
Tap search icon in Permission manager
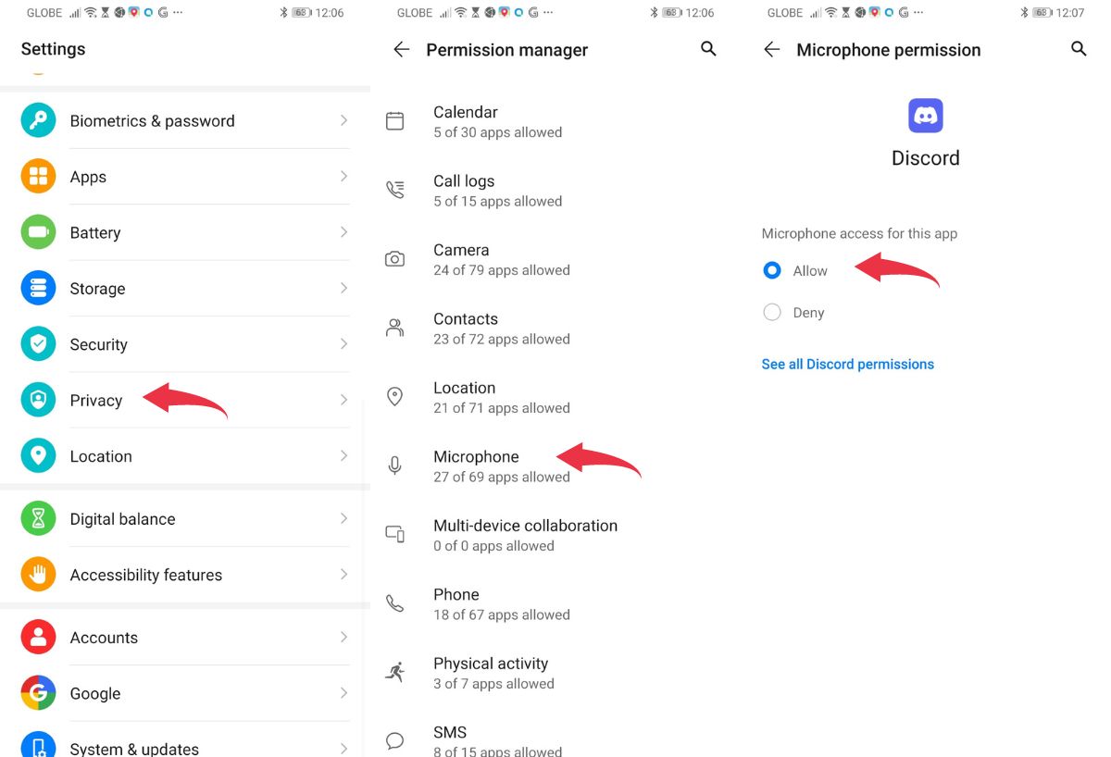pos(708,49)
